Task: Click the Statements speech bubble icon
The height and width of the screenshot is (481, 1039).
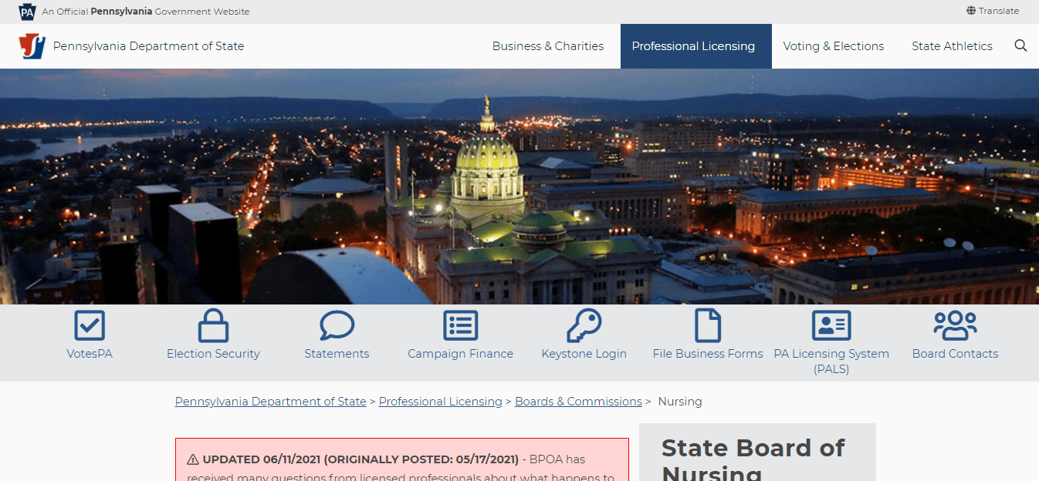Action: coord(337,325)
